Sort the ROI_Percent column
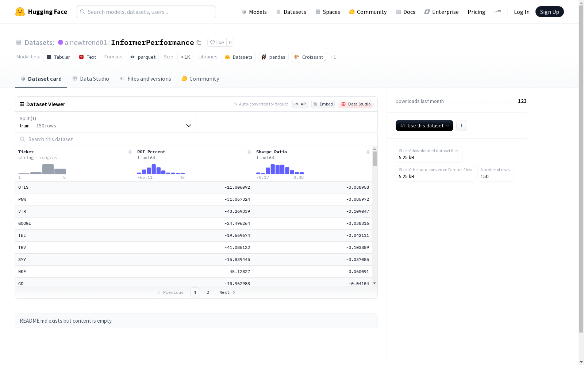The image size is (584, 365). pyautogui.click(x=249, y=152)
